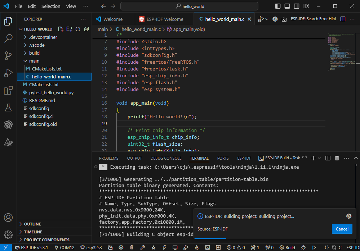Expand the build folder
This screenshot has width=360, height=251.
coord(34,53)
